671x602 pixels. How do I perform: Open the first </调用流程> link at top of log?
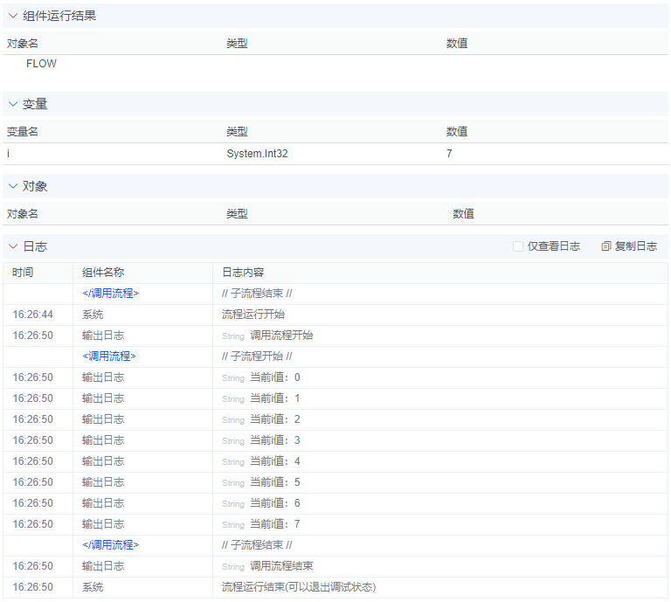(x=110, y=294)
